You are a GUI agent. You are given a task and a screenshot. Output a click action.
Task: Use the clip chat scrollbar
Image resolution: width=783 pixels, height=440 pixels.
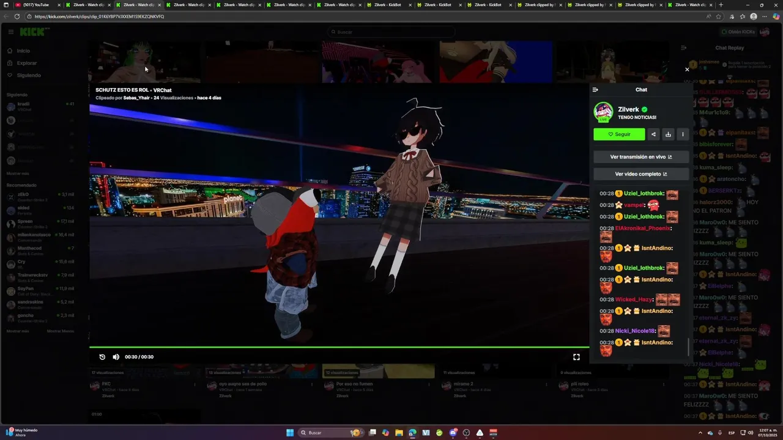tap(689, 347)
